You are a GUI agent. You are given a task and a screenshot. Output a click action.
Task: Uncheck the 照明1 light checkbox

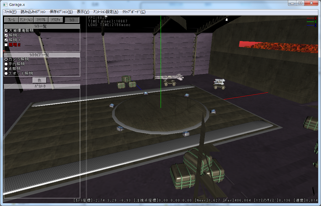click(6, 40)
